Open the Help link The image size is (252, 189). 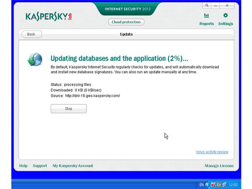tap(23, 166)
